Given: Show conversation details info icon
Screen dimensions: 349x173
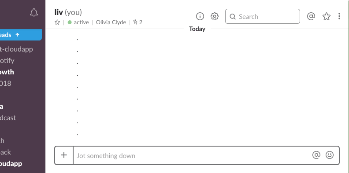Looking at the screenshot, I should 200,16.
